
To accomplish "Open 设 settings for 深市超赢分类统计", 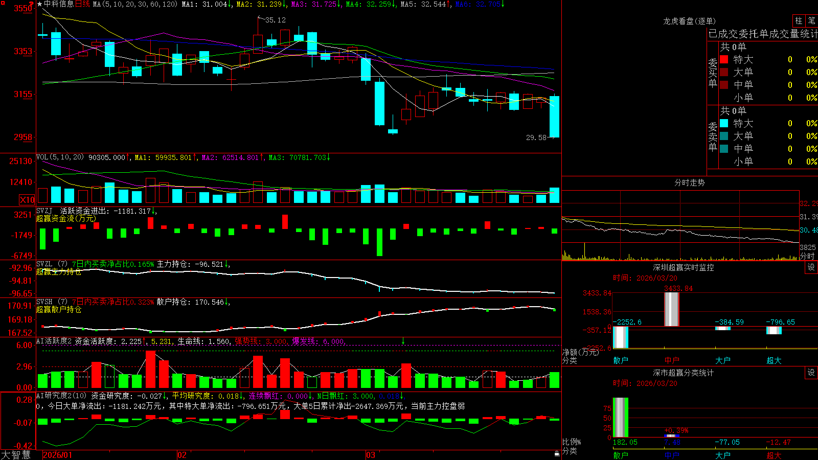I will point(811,373).
